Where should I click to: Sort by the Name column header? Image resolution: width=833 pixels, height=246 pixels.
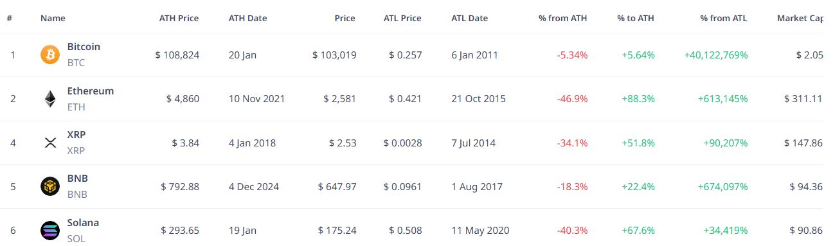click(x=53, y=18)
